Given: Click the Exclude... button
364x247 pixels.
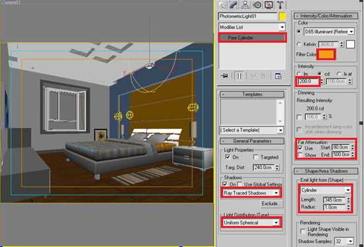Looking at the screenshot, I should click(x=270, y=203).
